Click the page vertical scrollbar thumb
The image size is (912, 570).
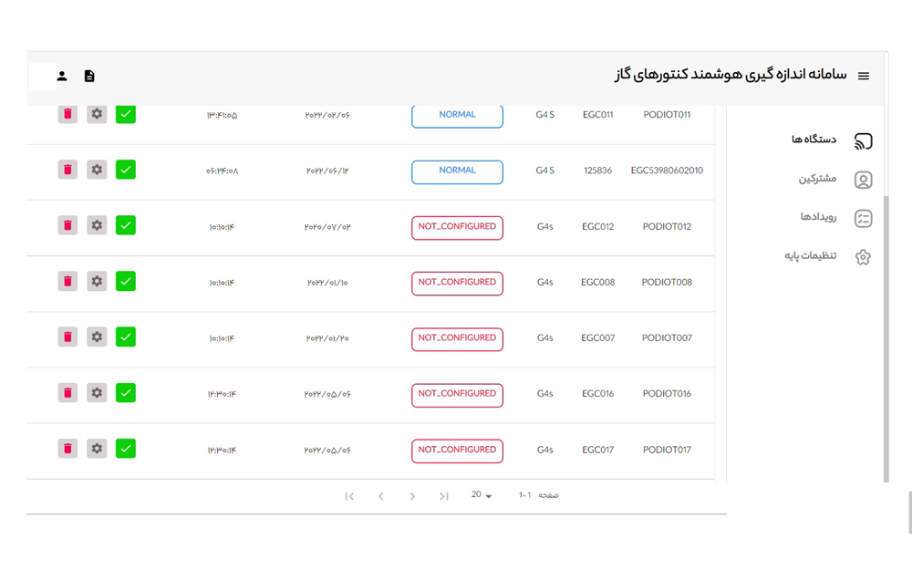tap(886, 338)
